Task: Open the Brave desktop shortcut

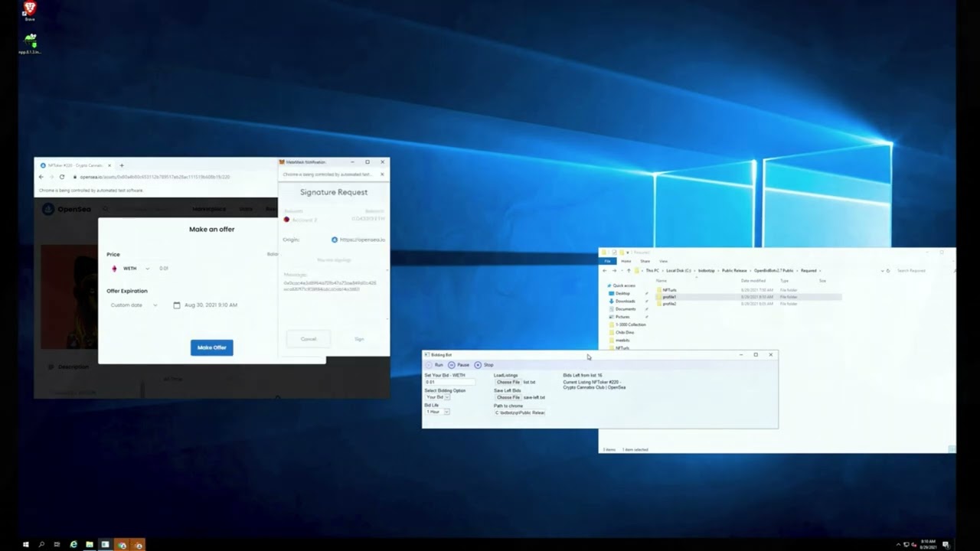Action: pyautogui.click(x=29, y=11)
